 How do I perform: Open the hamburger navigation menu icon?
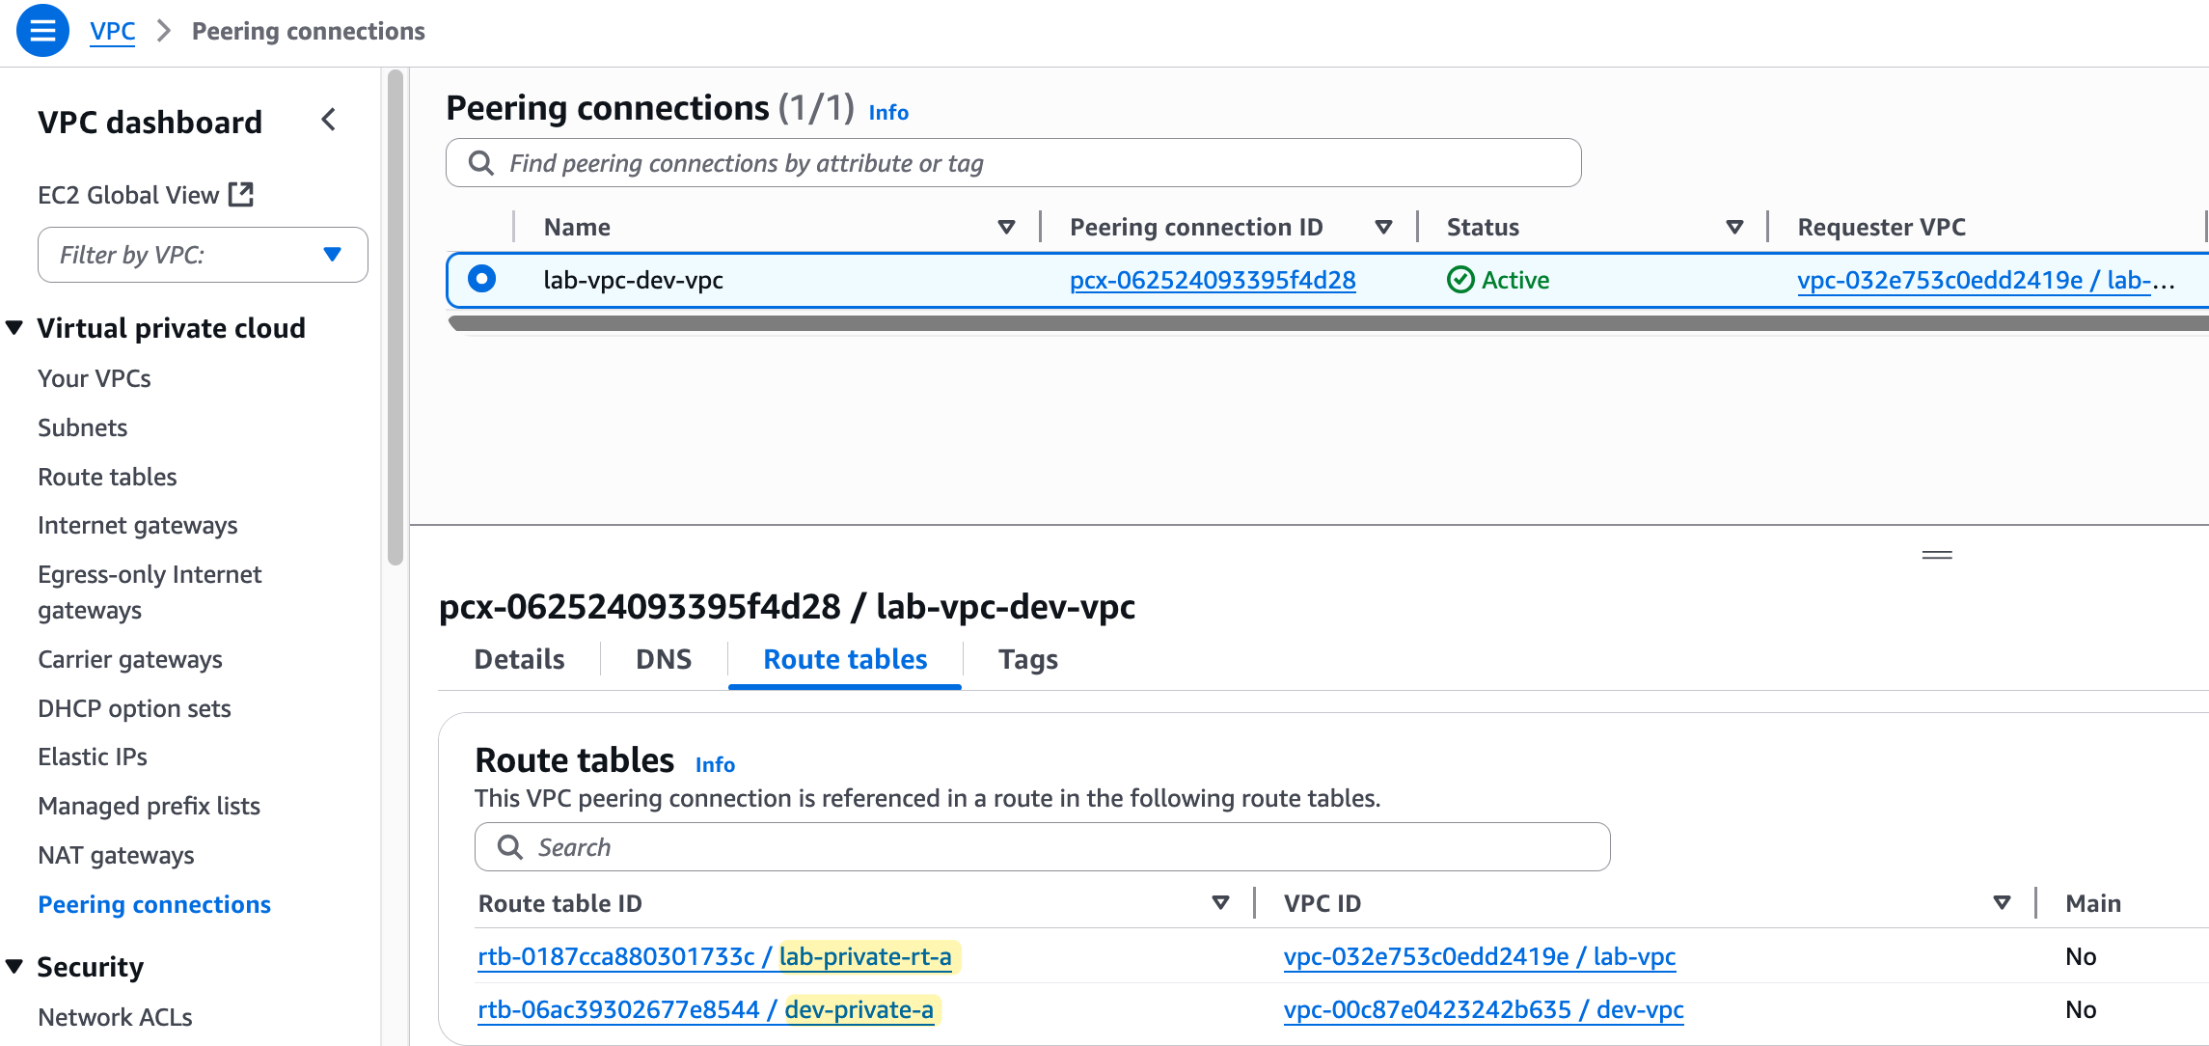tap(42, 31)
